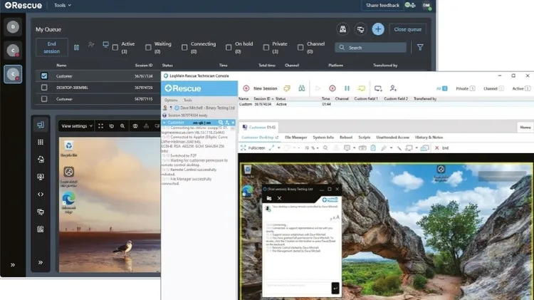Click the yellow chat bubbles icon next to New Session

point(287,88)
